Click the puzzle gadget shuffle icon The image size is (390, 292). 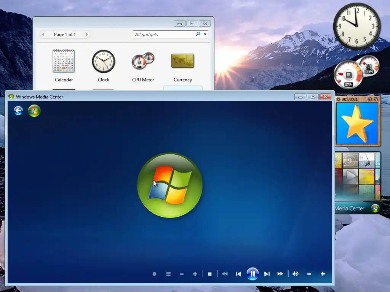point(376,99)
